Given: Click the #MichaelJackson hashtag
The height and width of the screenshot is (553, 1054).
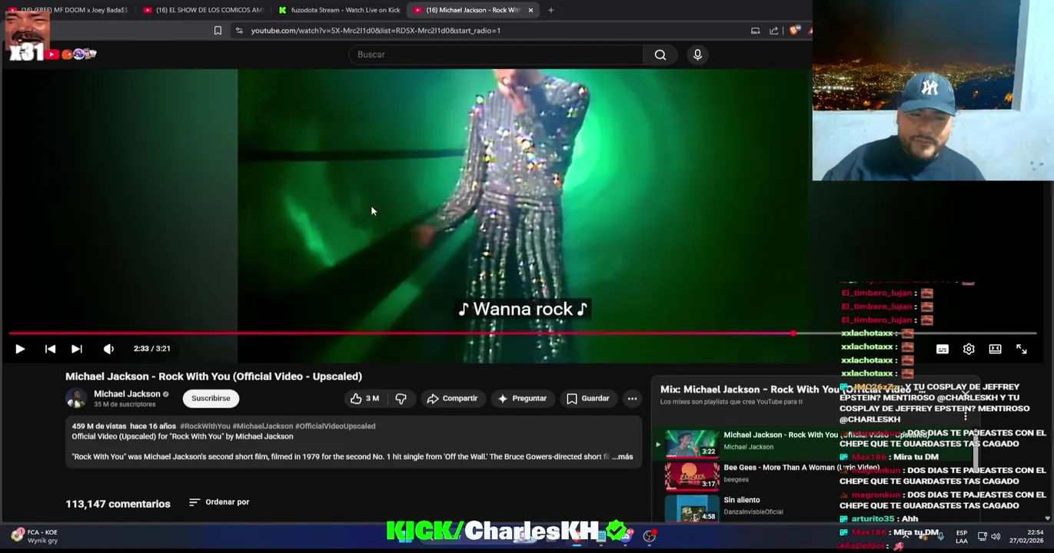Looking at the screenshot, I should pyautogui.click(x=263, y=426).
